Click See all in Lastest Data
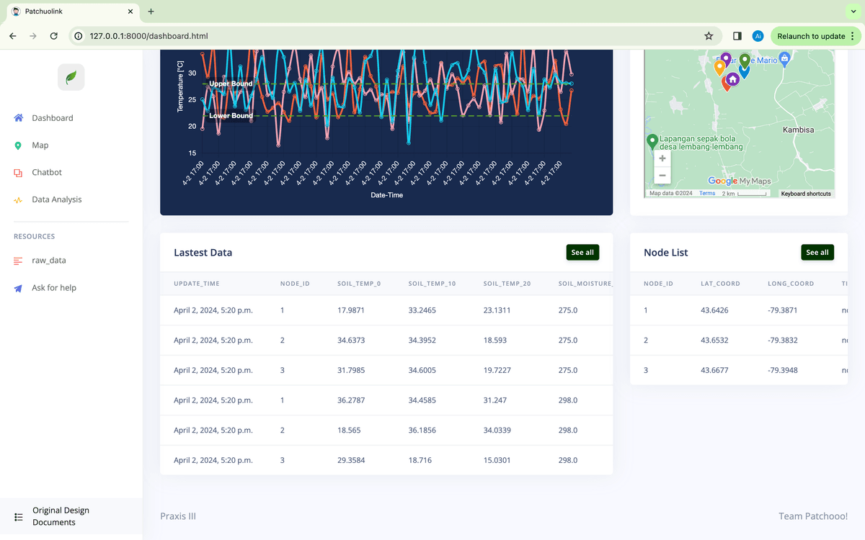 (x=582, y=253)
